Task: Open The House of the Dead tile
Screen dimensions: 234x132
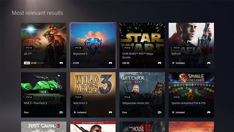Action: pos(142,127)
